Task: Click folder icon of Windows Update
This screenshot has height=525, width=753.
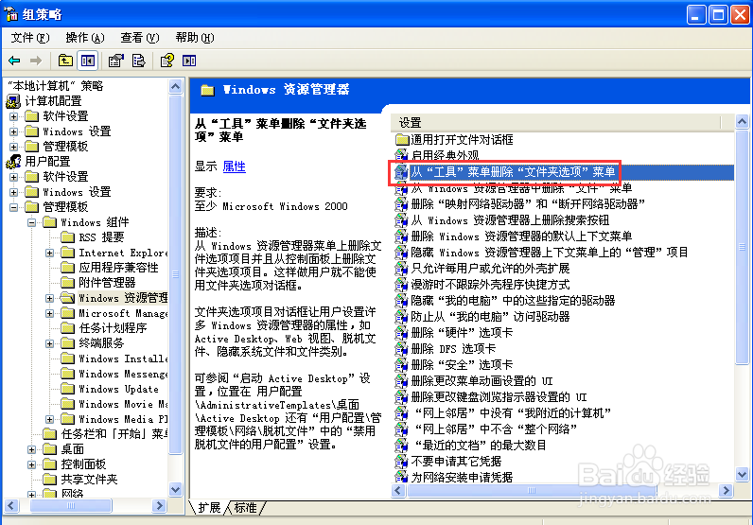Action: pos(68,389)
